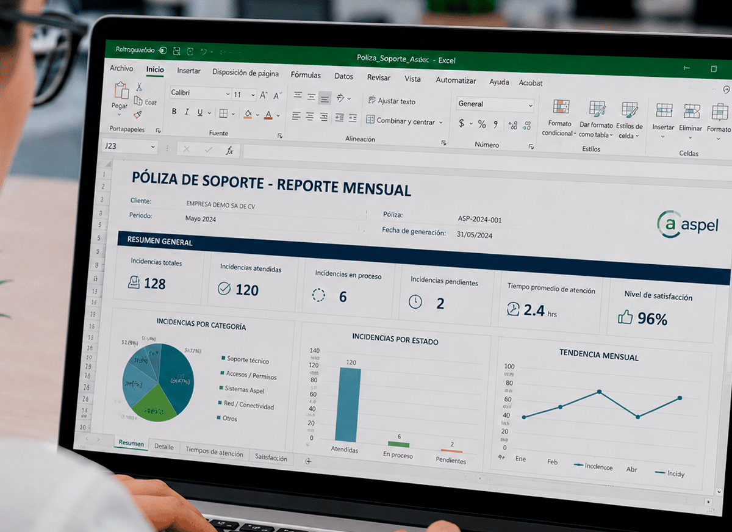Click the Copy icon in Portapapeles
732x532 pixels.
click(x=138, y=101)
